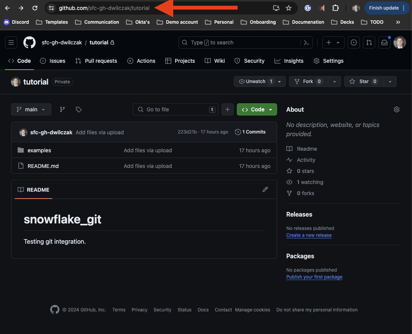Screen dimensions: 412x334
Task: Open the Insights tab
Action: pyautogui.click(x=289, y=61)
